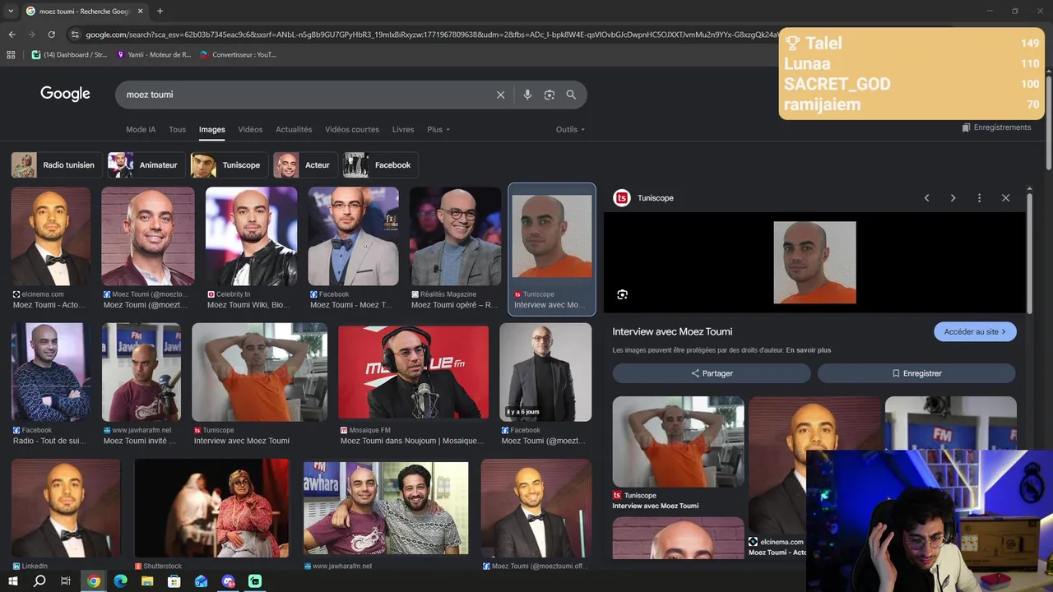
Task: Open the tab search dropdown arrow
Action: click(x=11, y=12)
